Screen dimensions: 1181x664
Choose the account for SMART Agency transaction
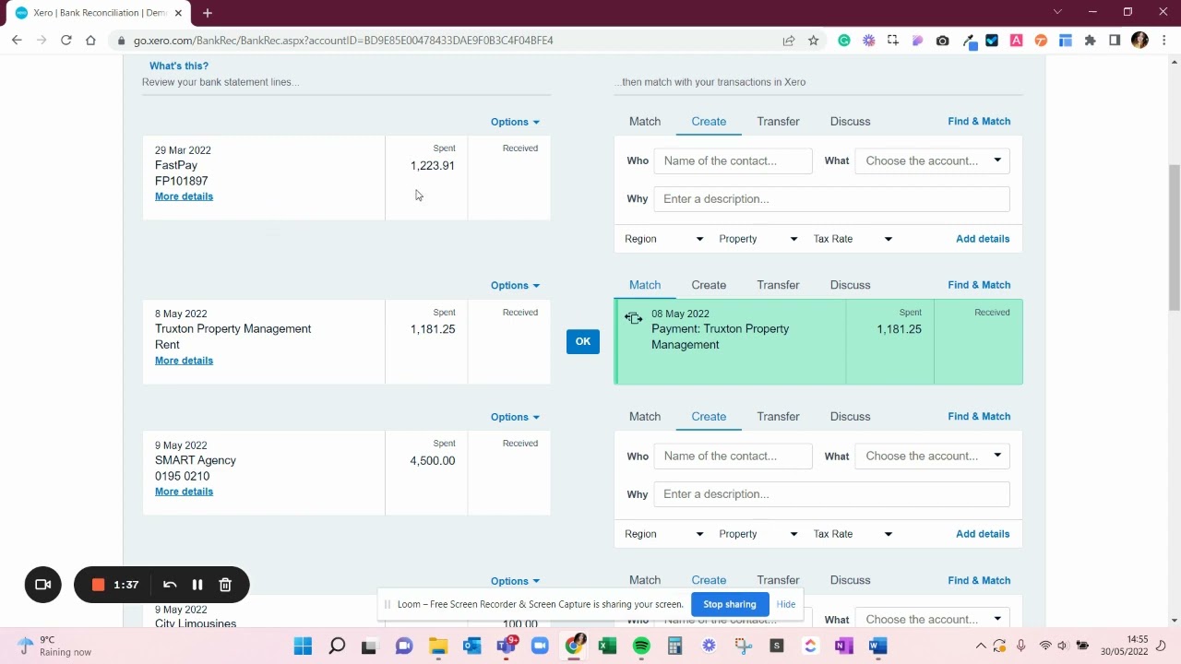point(932,456)
